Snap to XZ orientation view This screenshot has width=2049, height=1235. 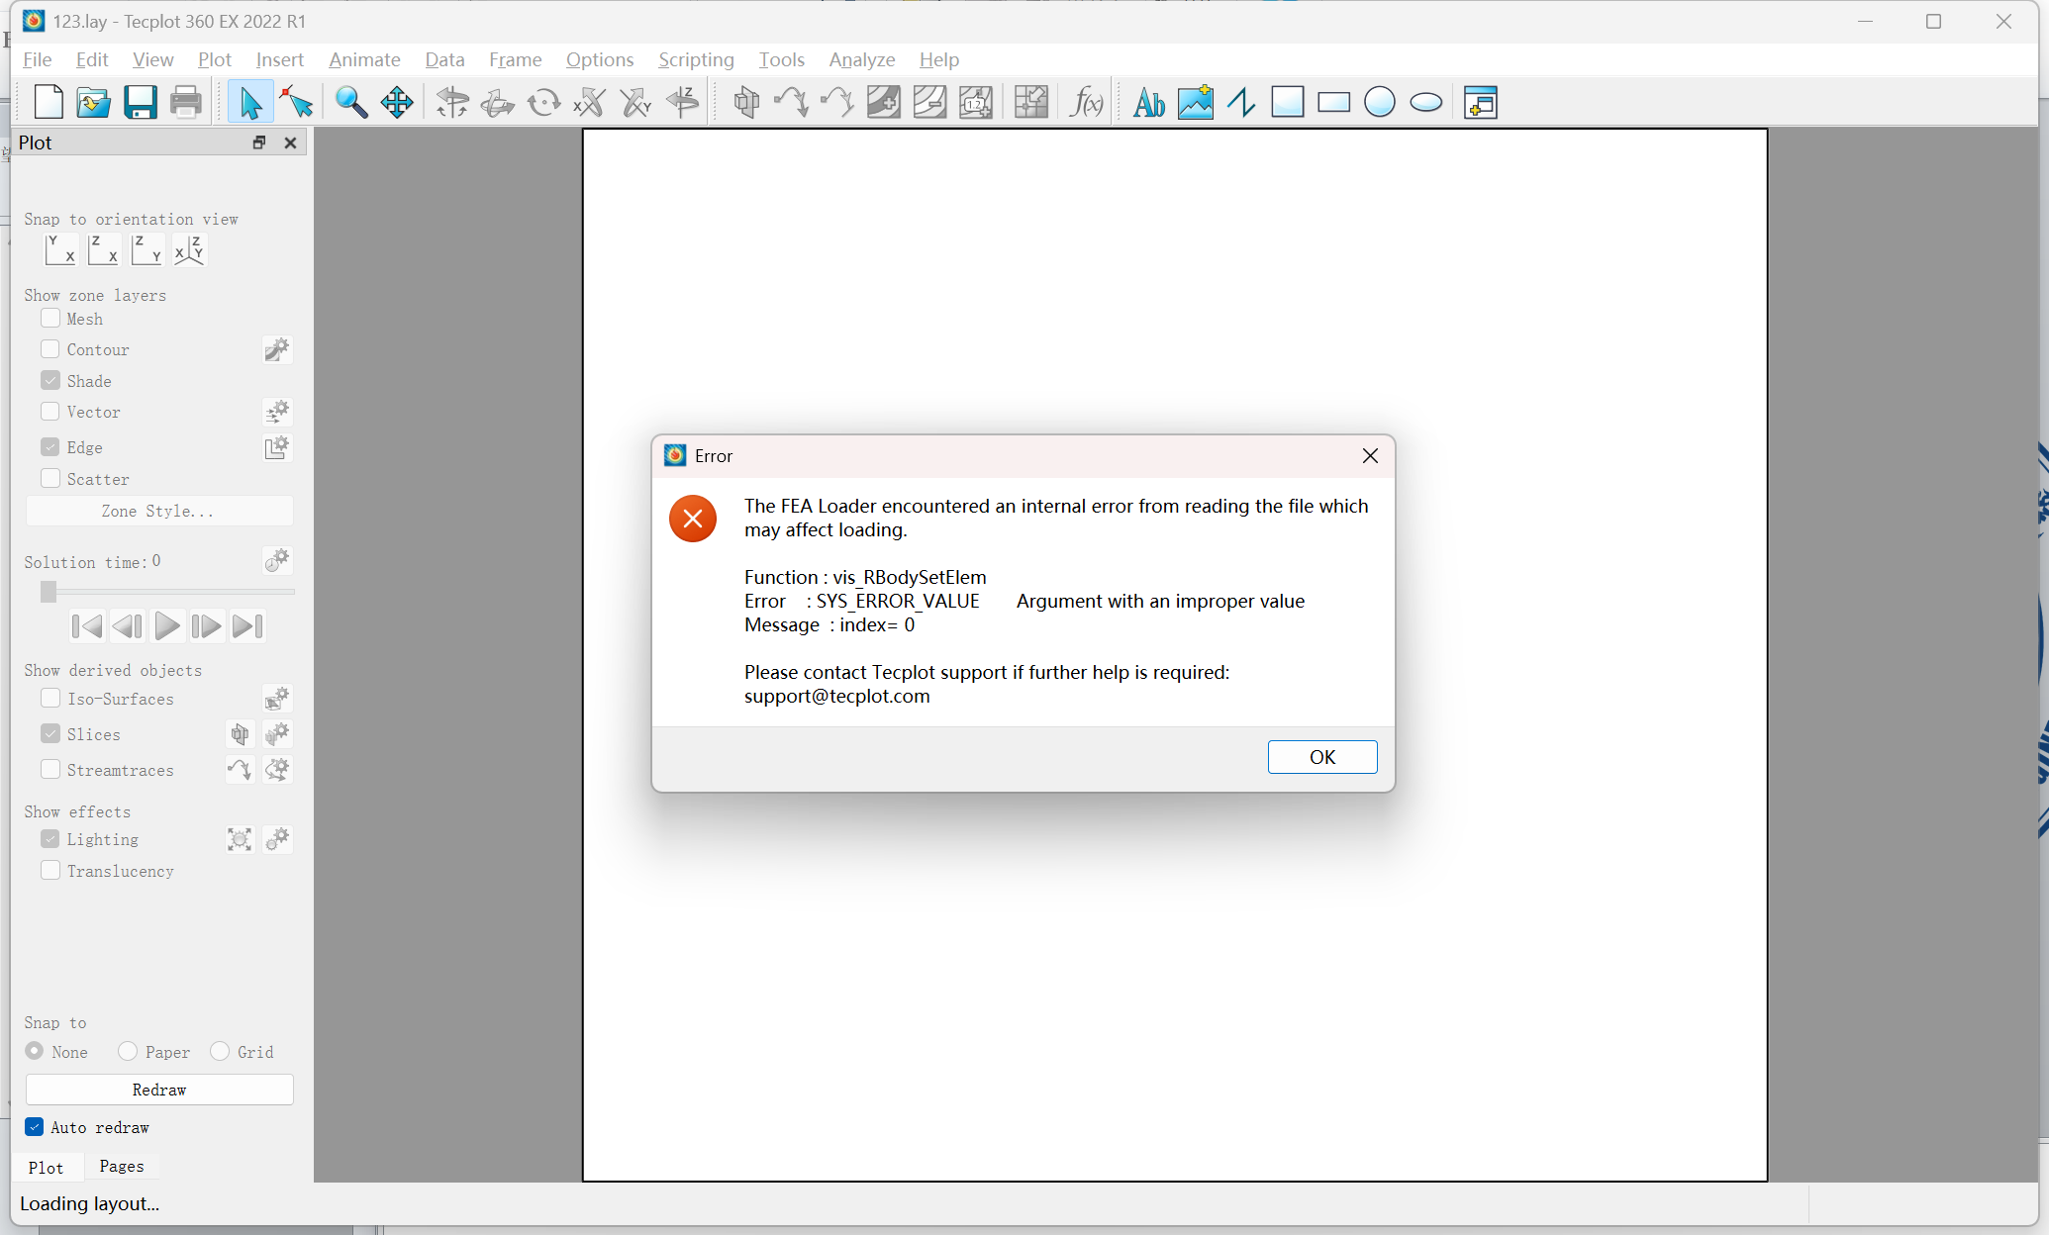[103, 249]
